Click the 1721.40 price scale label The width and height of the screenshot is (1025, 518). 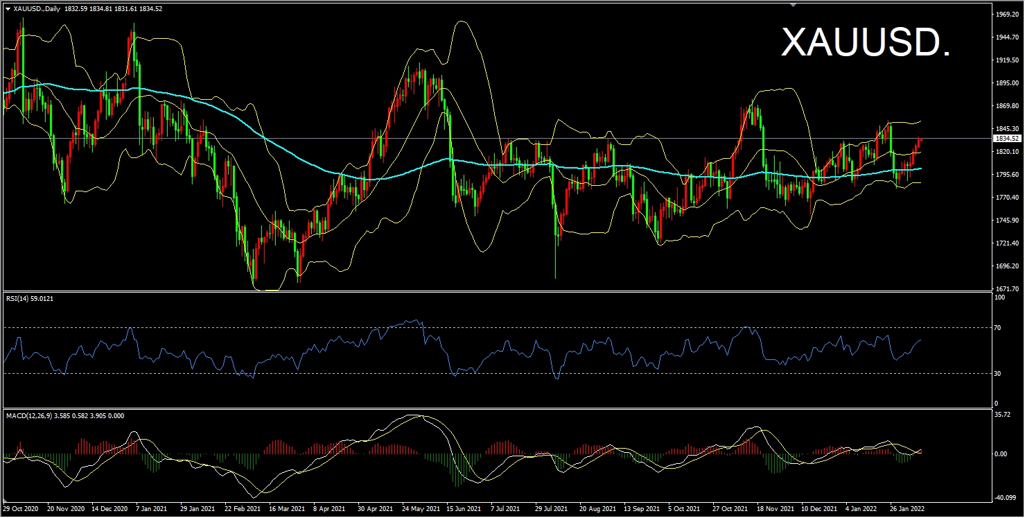pyautogui.click(x=1006, y=243)
